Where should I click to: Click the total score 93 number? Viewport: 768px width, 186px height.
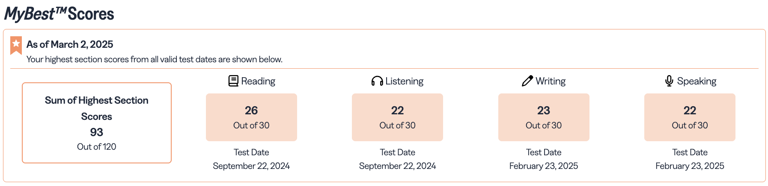[97, 132]
